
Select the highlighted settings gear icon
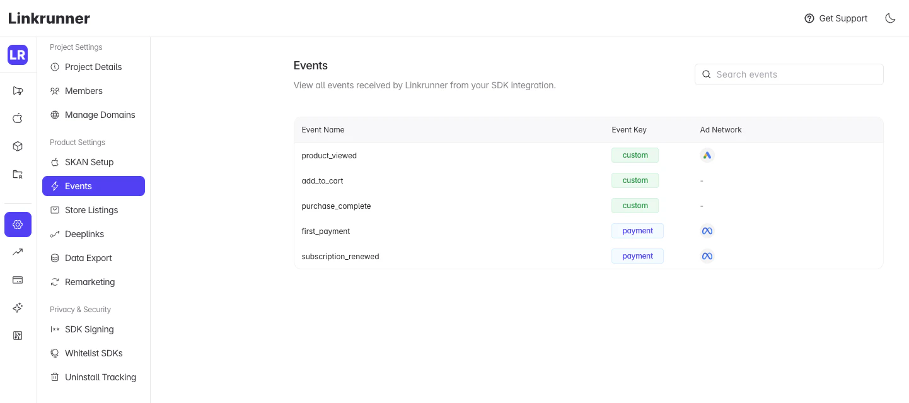click(x=18, y=225)
